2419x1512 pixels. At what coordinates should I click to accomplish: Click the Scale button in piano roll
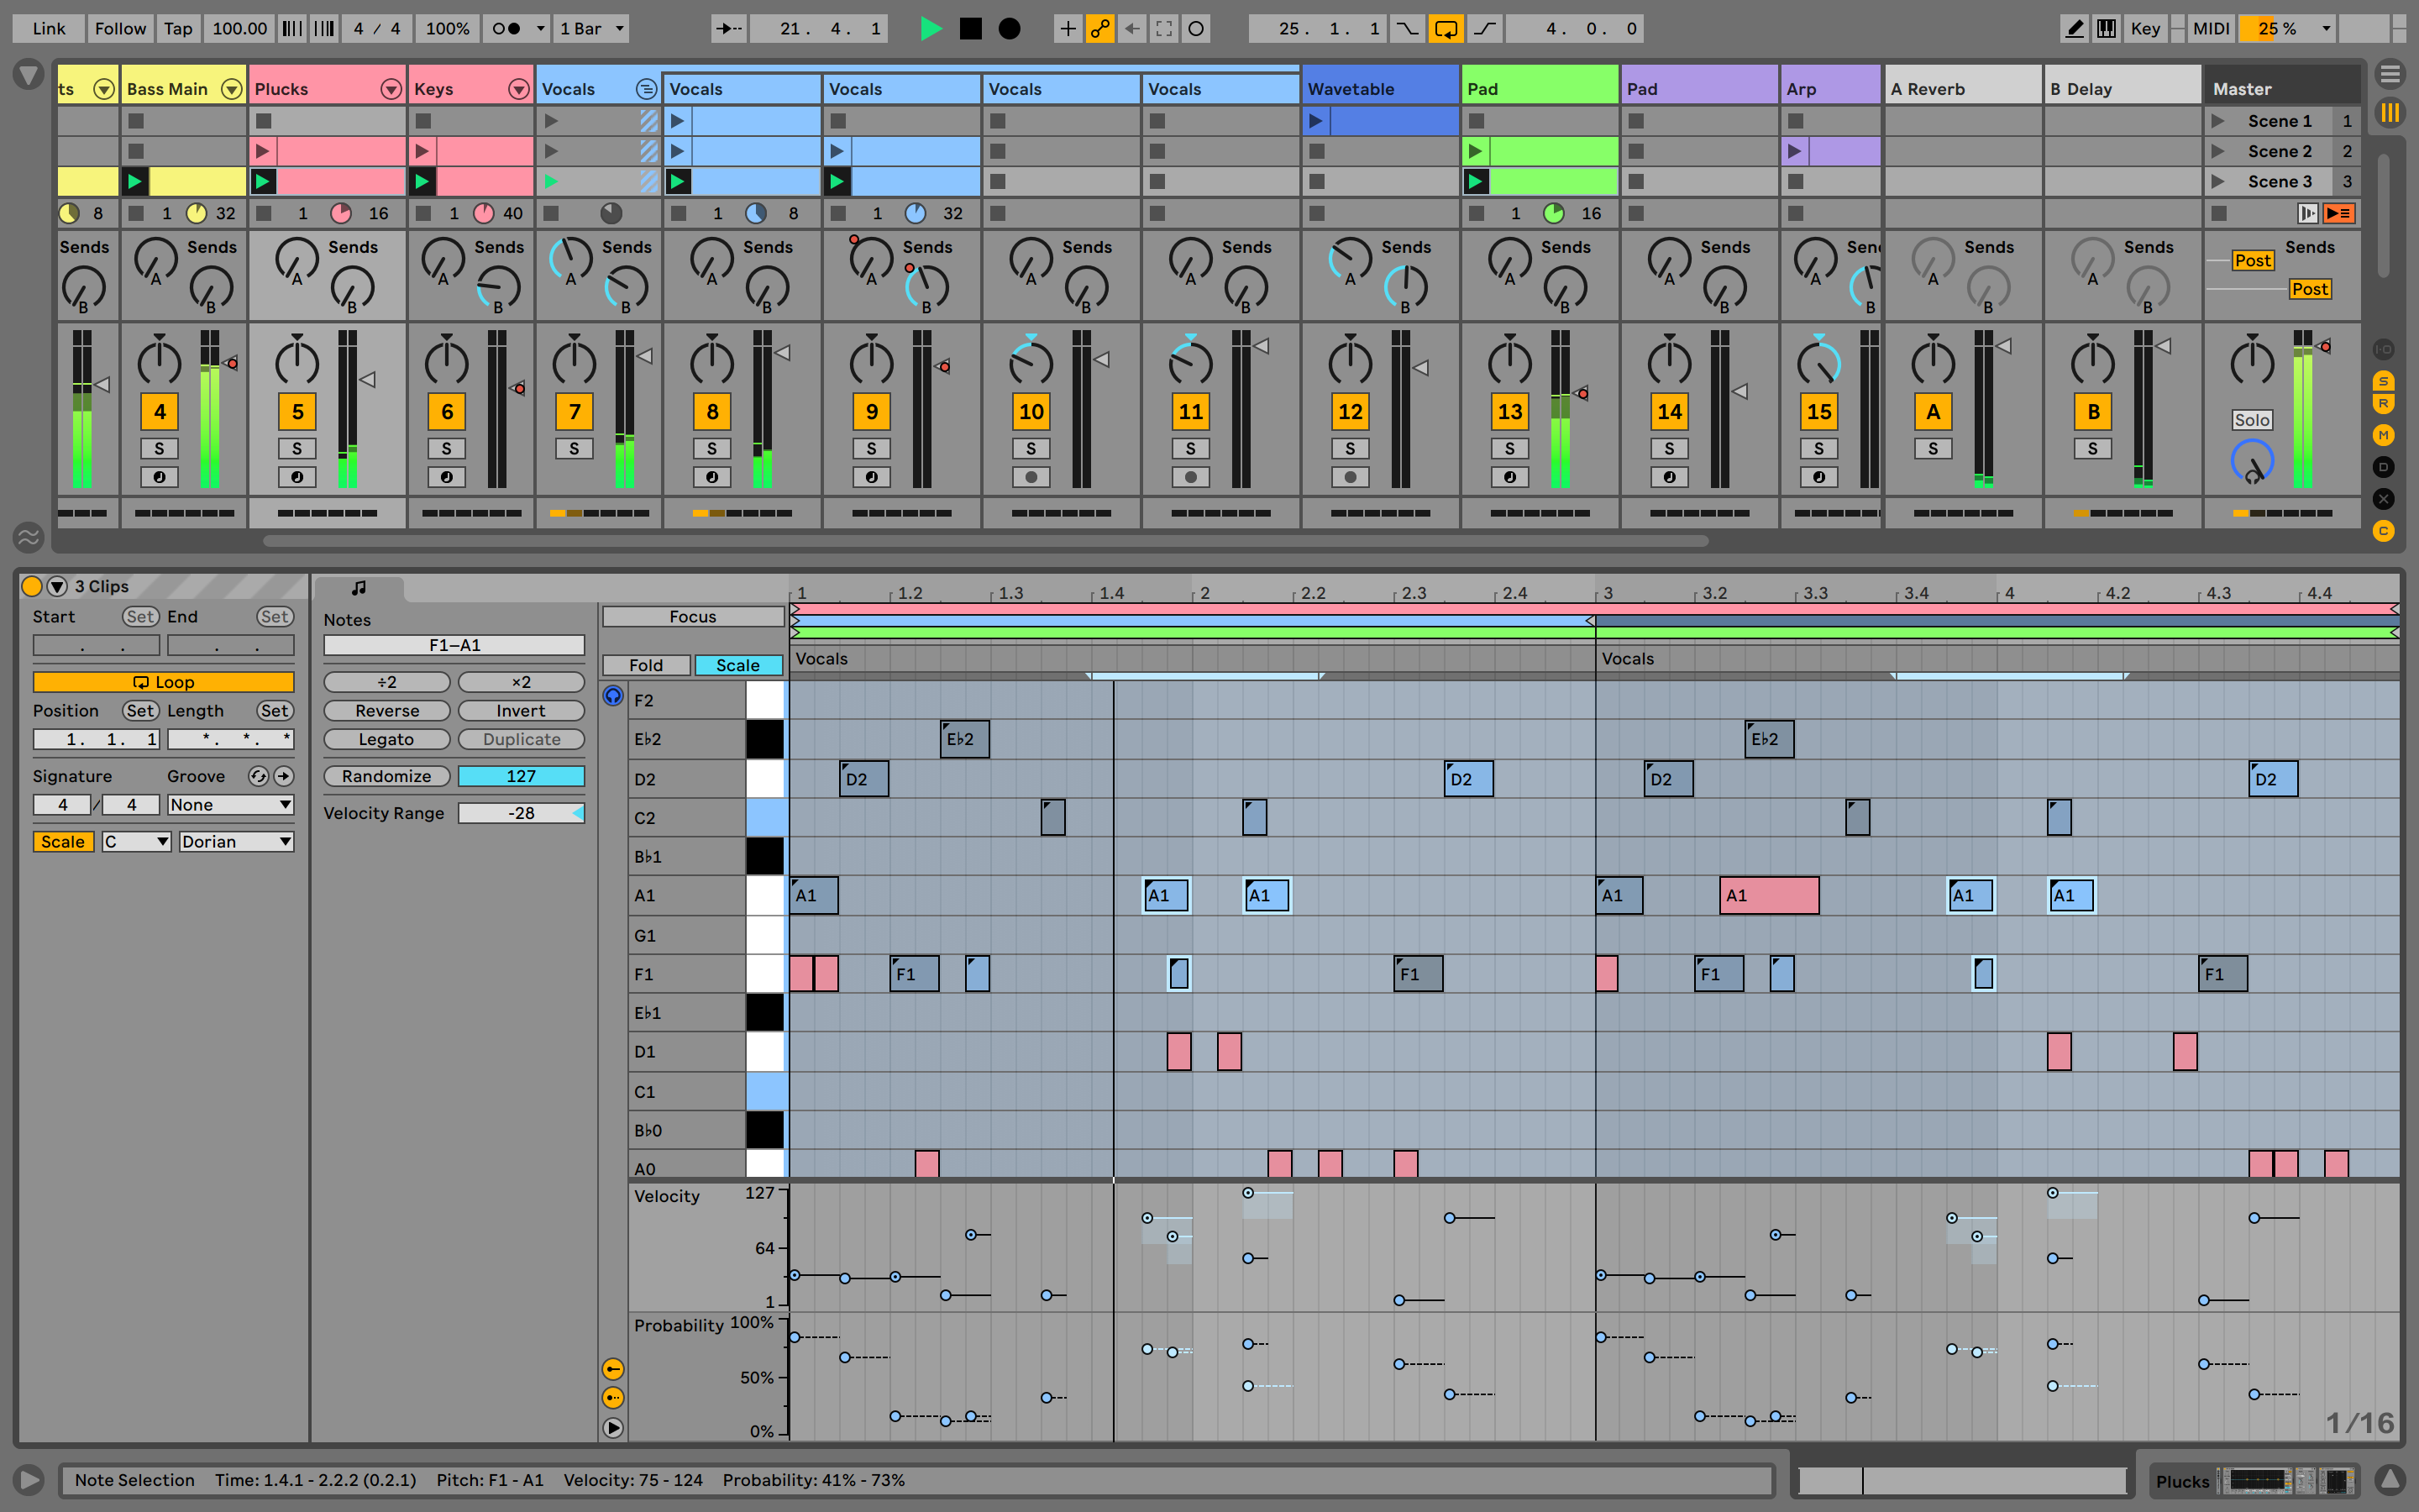point(733,664)
